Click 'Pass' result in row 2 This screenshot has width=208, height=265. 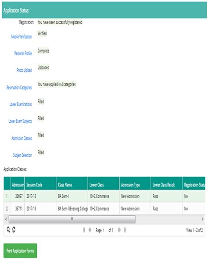(166, 208)
